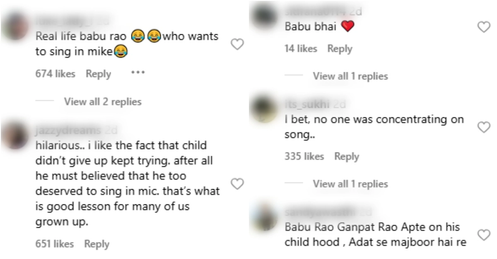Expand 'View all 2 replies'
The width and height of the screenshot is (497, 259).
[x=102, y=102]
